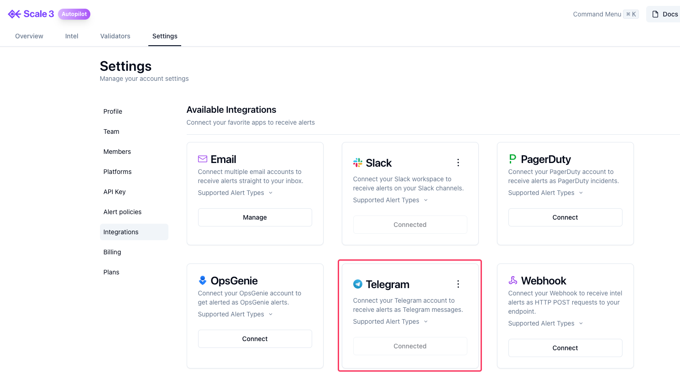Screen dimensions: 680x384
Task: Click Connected button on Slack card
Action: (410, 225)
